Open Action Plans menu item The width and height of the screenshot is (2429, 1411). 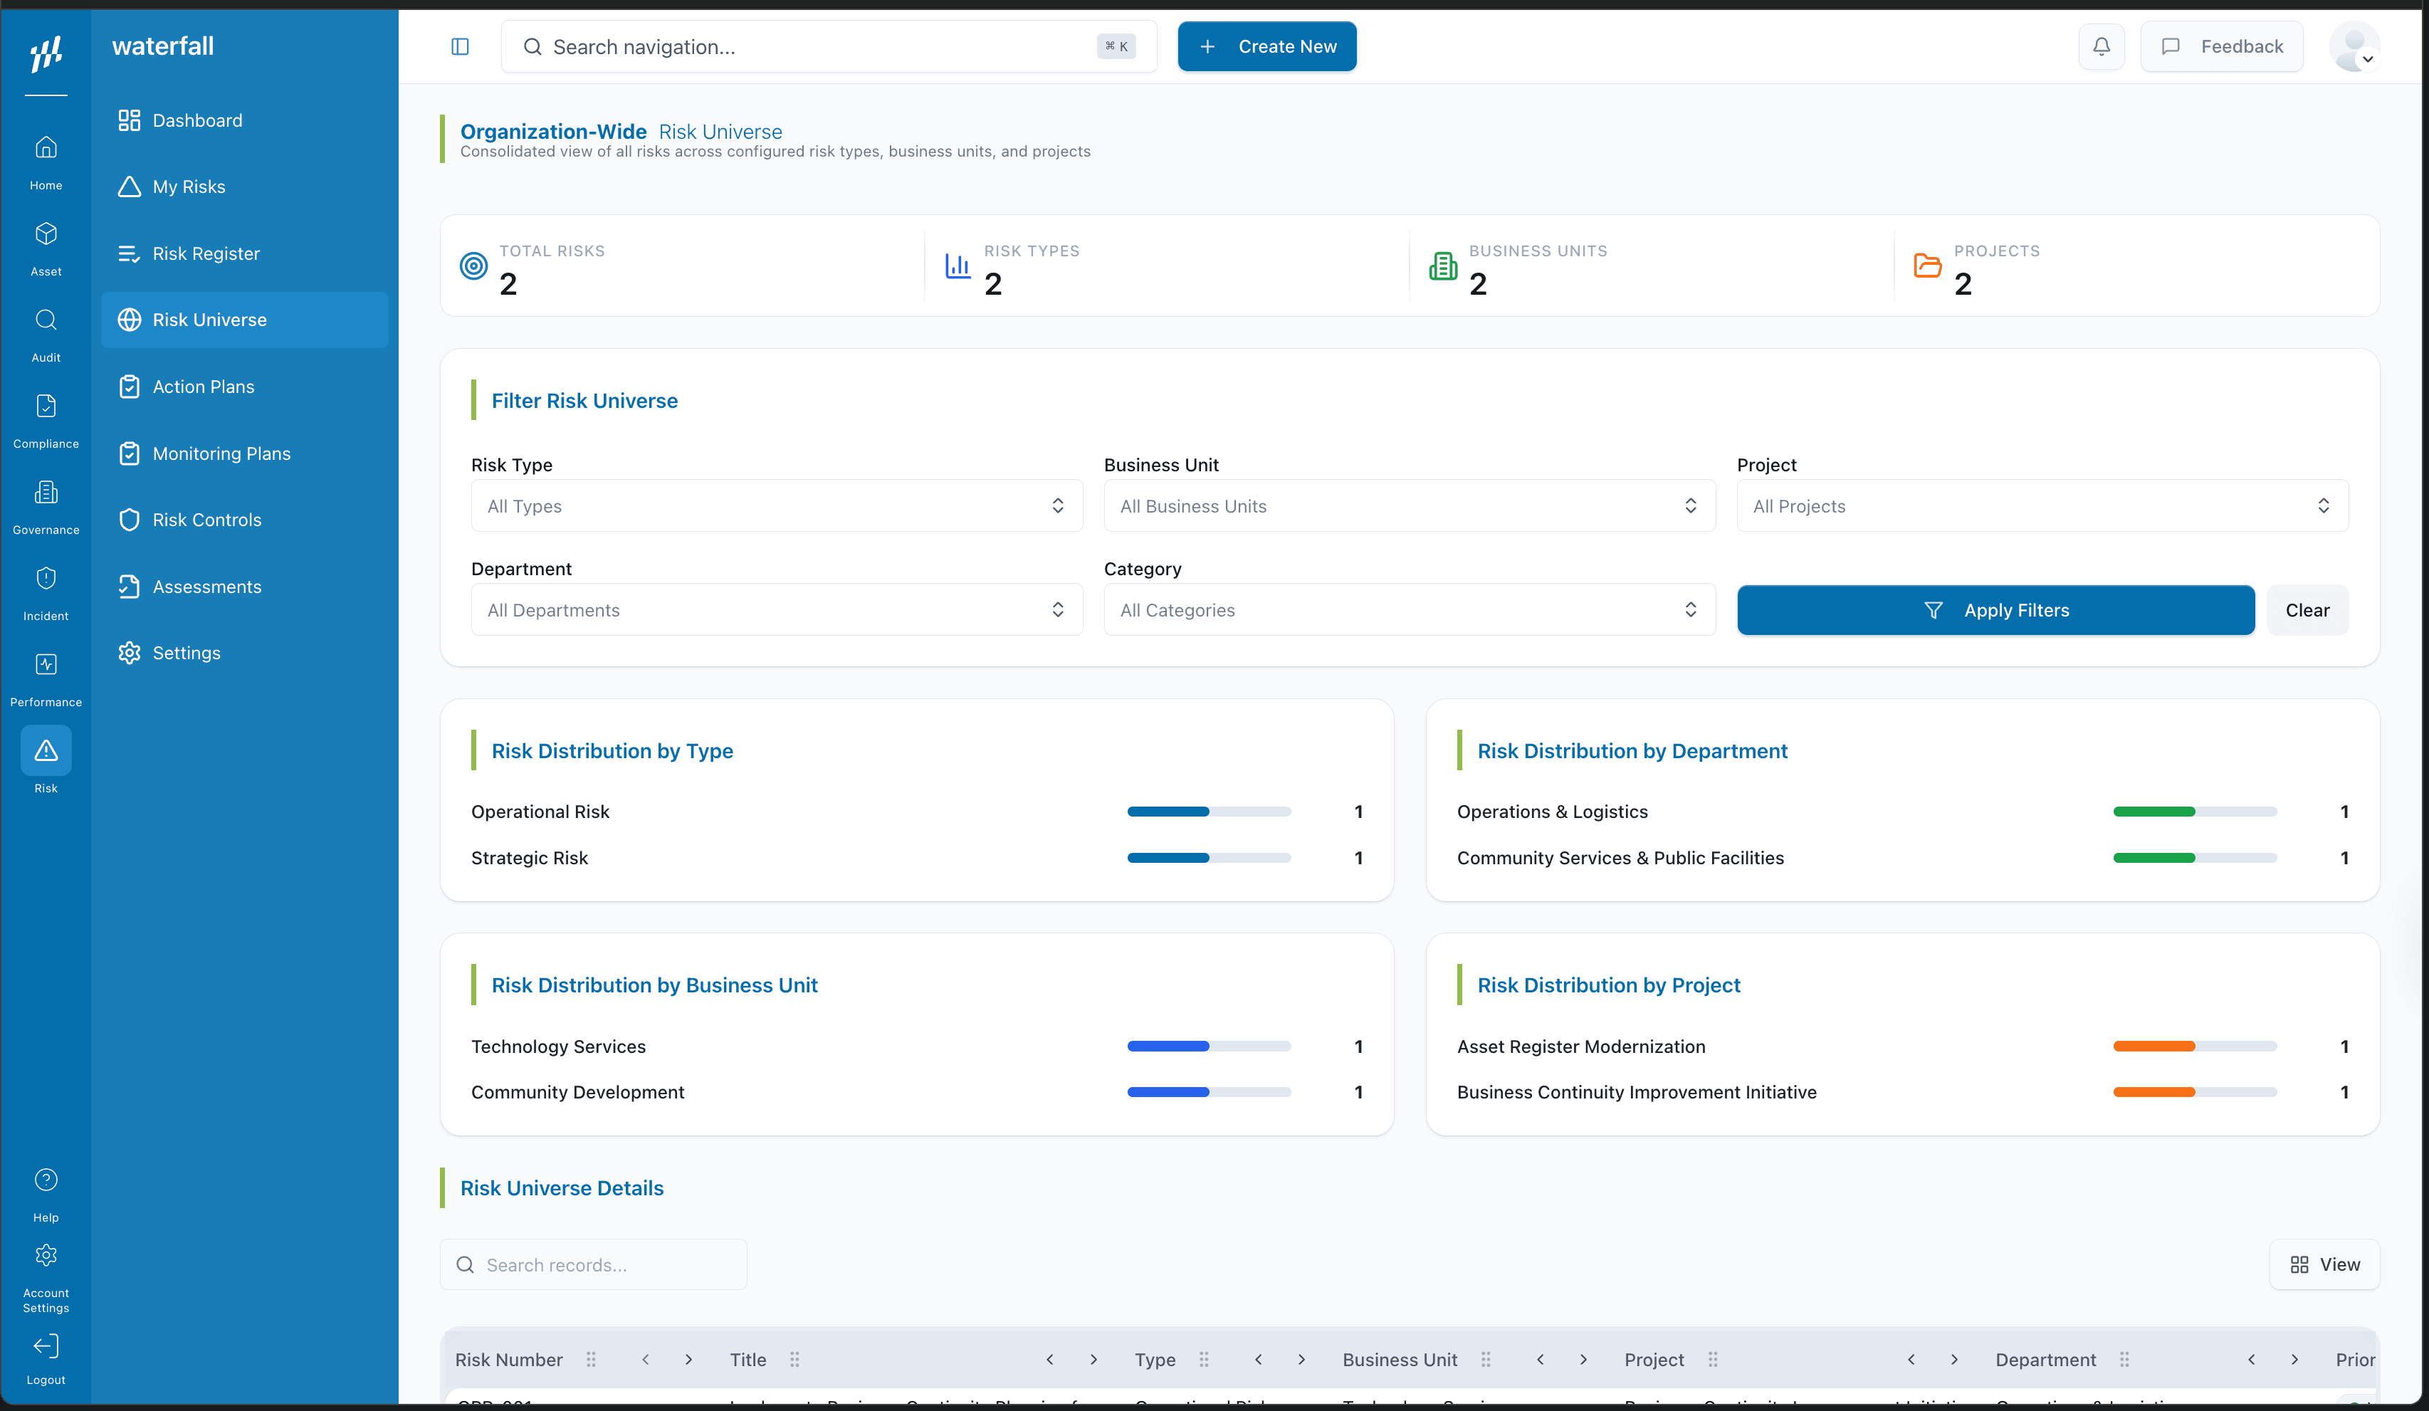tap(244, 387)
